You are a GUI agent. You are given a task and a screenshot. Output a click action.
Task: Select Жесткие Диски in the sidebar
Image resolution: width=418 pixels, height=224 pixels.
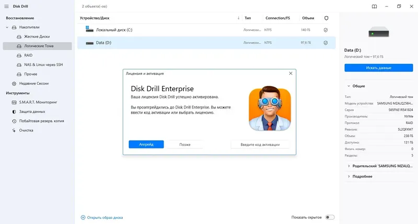pos(37,36)
